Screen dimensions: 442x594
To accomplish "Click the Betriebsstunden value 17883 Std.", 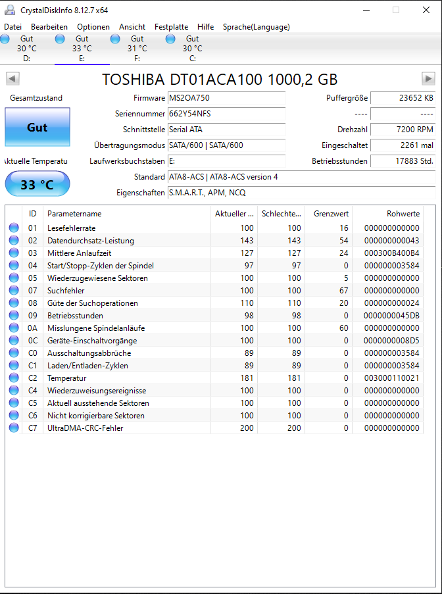I will (403, 161).
